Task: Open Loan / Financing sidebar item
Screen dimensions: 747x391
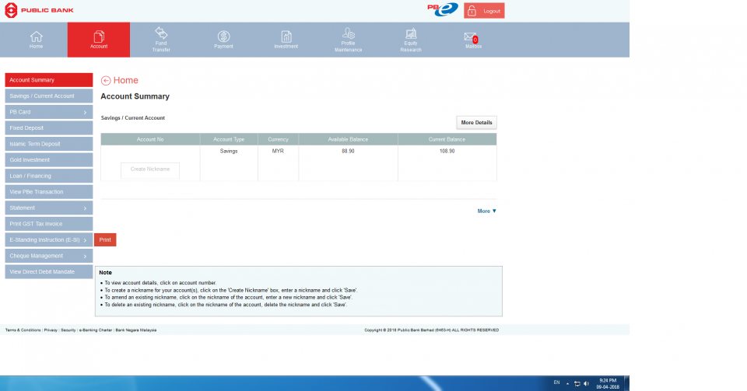Action: tap(48, 176)
